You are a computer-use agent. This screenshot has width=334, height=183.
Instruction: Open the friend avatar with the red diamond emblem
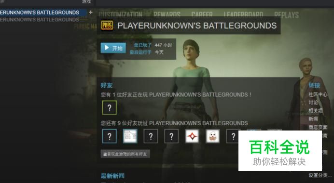coord(192,136)
